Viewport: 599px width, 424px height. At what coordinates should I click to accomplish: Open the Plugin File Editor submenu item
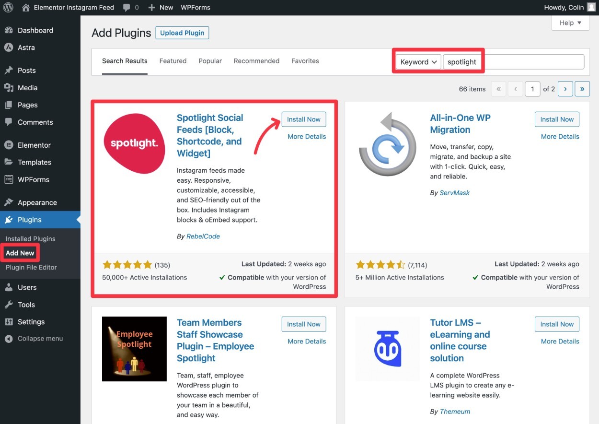pyautogui.click(x=31, y=267)
